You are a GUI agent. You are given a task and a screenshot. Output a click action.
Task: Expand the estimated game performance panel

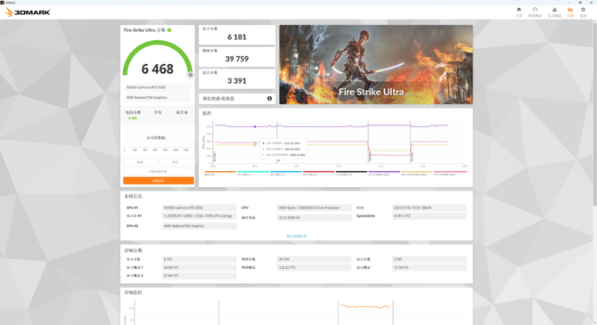(x=237, y=99)
